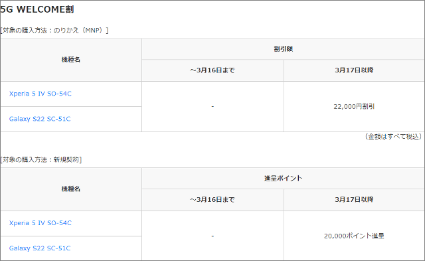
Task: Click the 対象の購入方法：のりかえ（MNP） label
Action: tap(54, 31)
